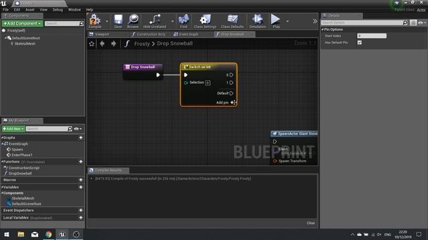Toggle Has Default Pin checkbox
Image resolution: width=428 pixels, height=240 pixels.
pos(360,43)
